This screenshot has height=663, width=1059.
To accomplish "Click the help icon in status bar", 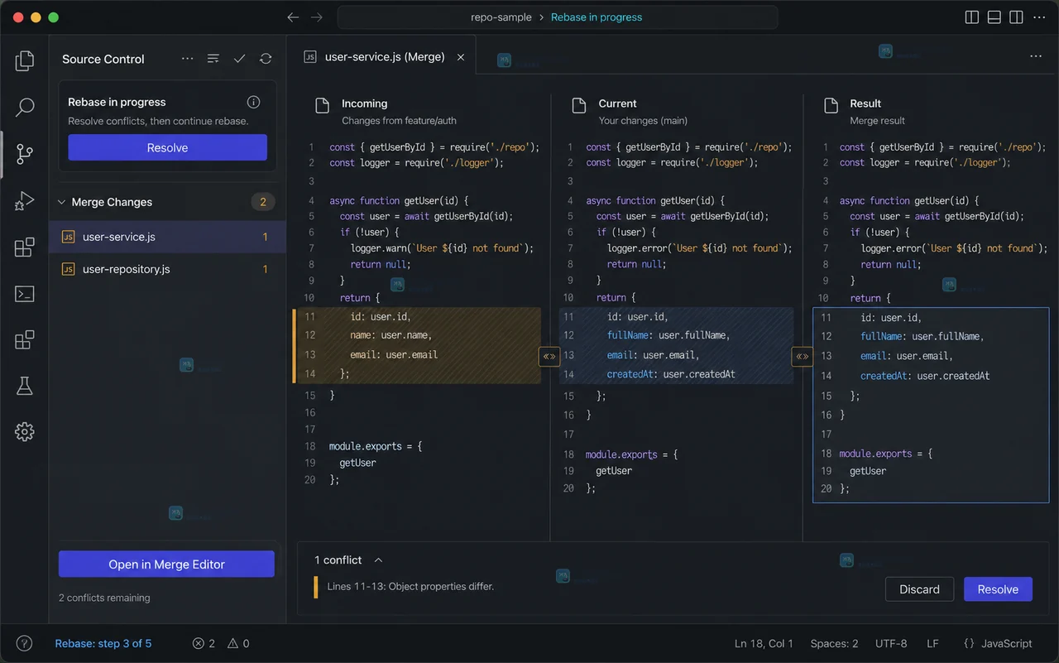I will pyautogui.click(x=25, y=643).
